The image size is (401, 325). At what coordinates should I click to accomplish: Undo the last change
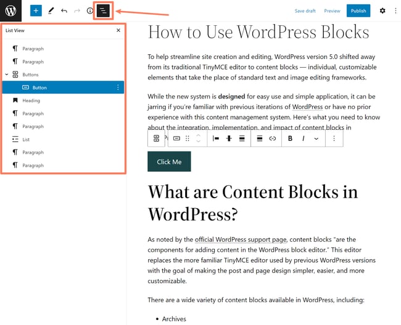click(x=64, y=10)
